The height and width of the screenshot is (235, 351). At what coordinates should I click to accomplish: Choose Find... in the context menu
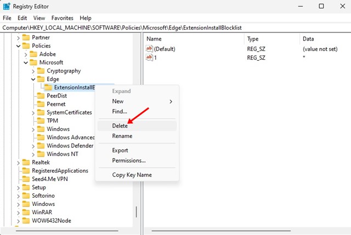coord(137,111)
